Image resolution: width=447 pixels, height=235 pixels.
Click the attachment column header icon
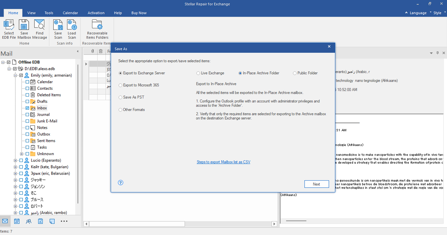[93, 51]
